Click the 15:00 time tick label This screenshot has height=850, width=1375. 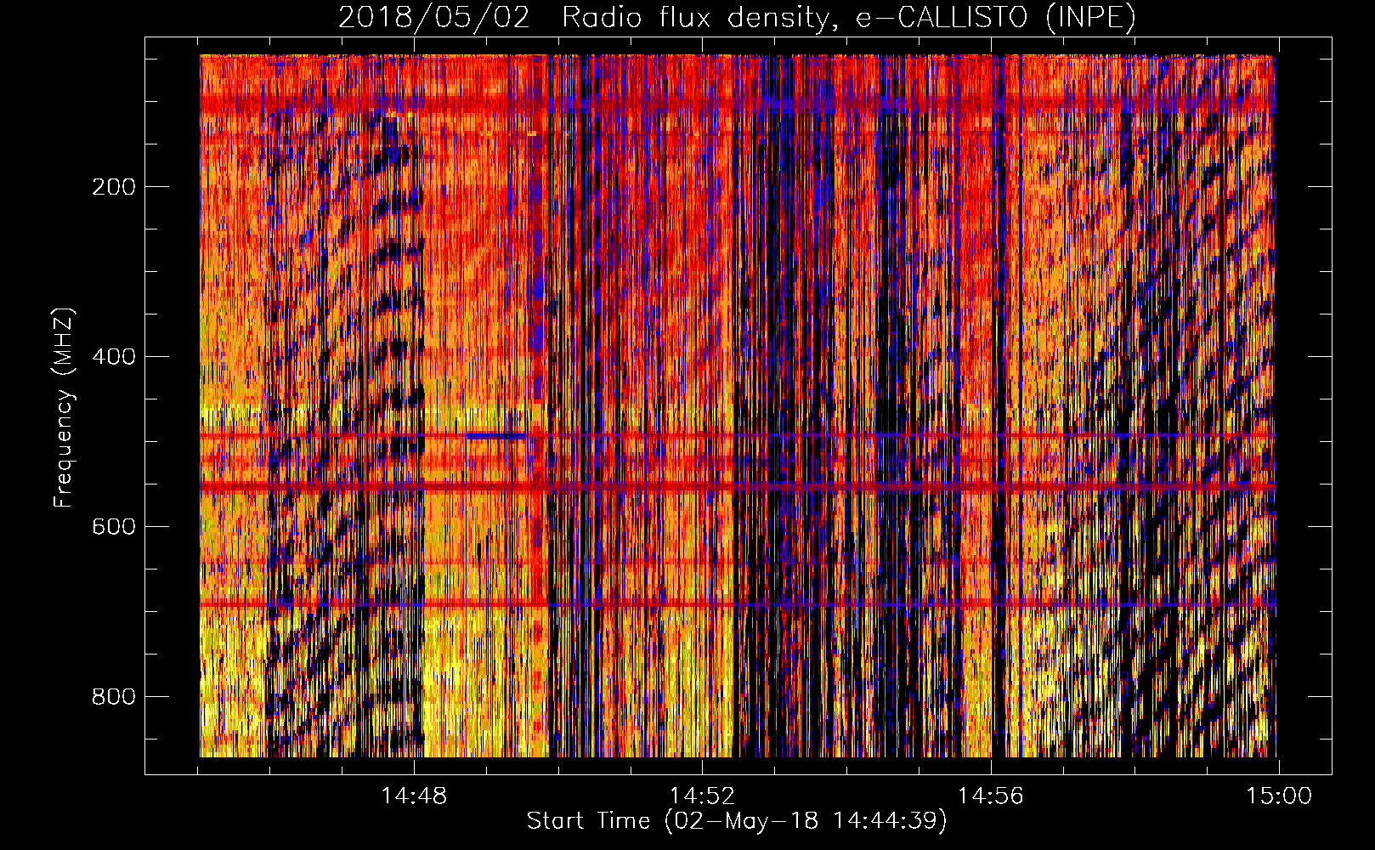[x=1279, y=796]
